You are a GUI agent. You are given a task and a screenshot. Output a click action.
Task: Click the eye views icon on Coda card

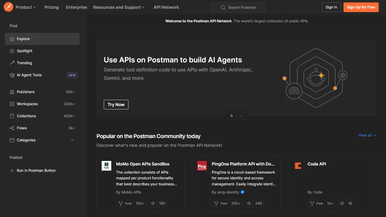pyautogui.click(x=342, y=203)
